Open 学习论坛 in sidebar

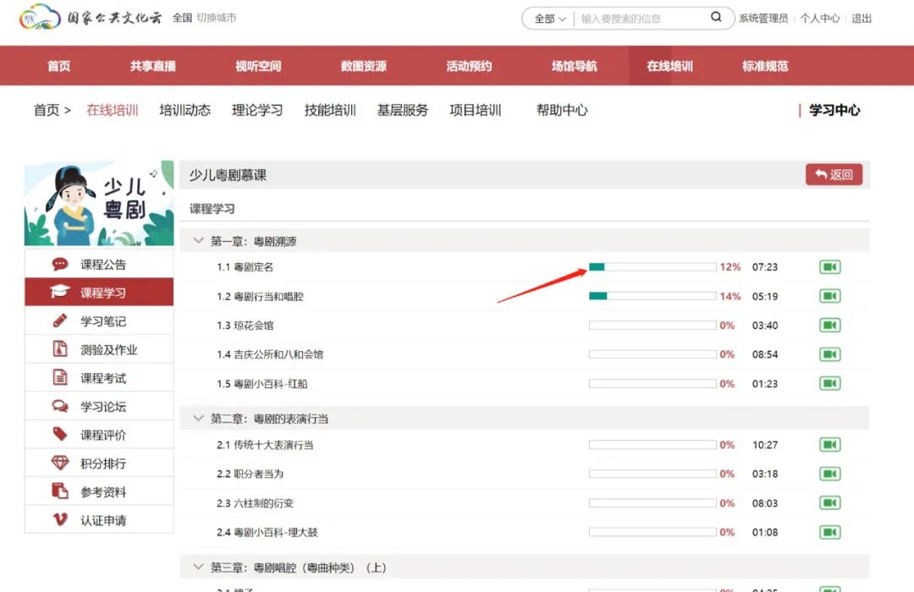click(99, 407)
